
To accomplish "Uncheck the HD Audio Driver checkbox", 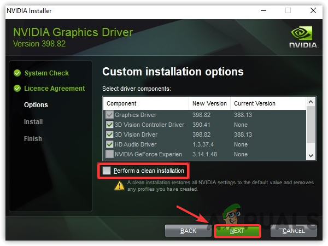I will coord(109,144).
